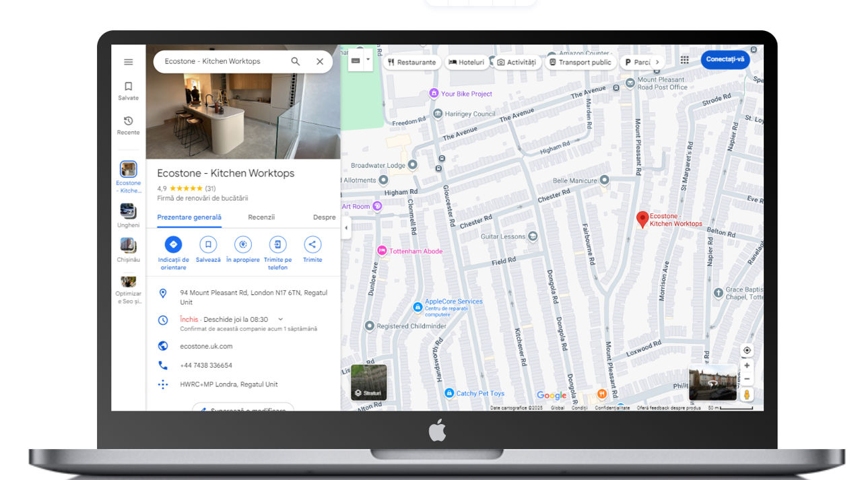Image resolution: width=862 pixels, height=480 pixels.
Task: Open the hamburger main menu
Action: point(128,62)
